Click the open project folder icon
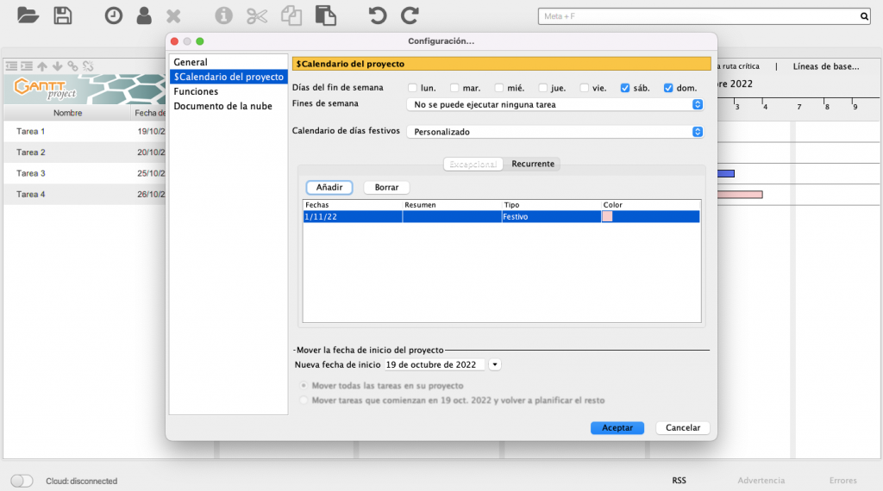Viewport: 883px width, 491px height. pos(28,16)
